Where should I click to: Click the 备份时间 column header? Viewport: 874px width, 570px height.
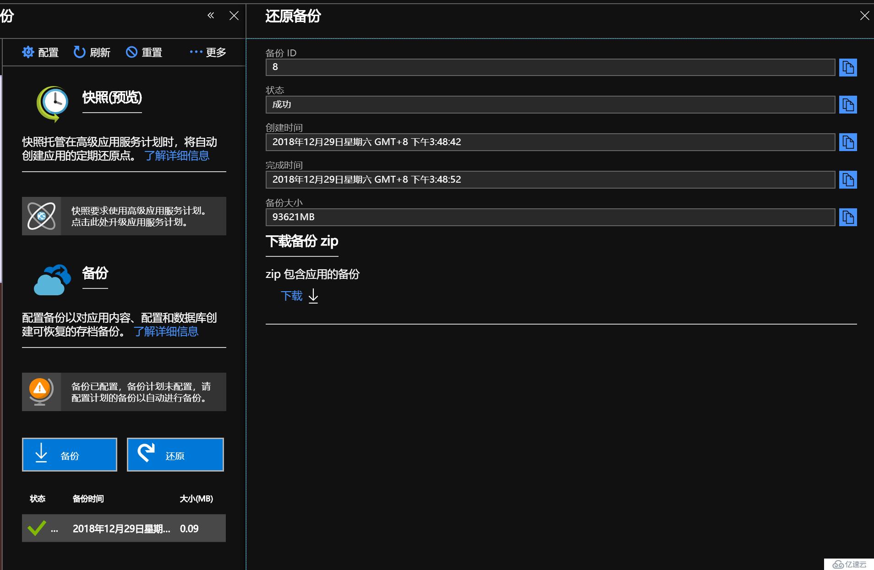[x=88, y=499]
